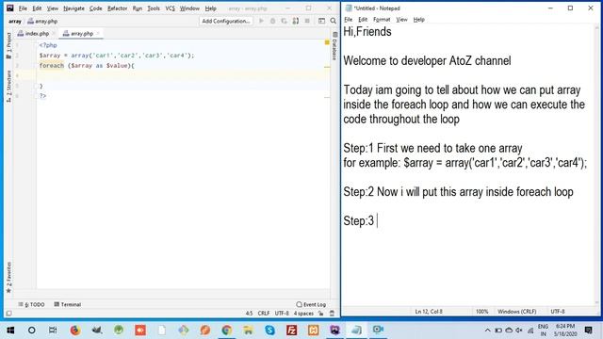Open Firefox from the taskbar
The width and height of the screenshot is (603, 339).
click(75, 330)
